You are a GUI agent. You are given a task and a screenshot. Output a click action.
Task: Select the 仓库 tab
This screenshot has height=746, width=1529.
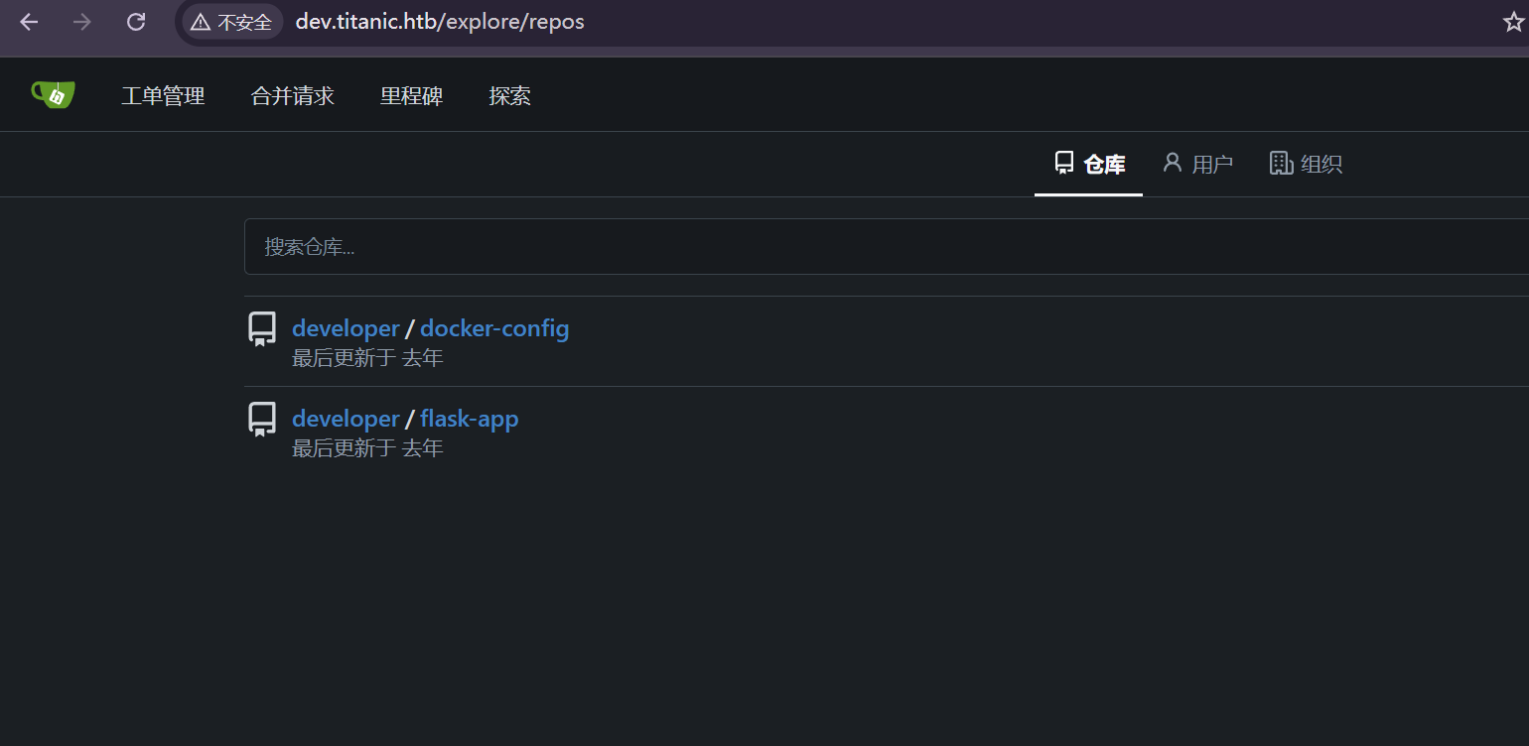1089,165
